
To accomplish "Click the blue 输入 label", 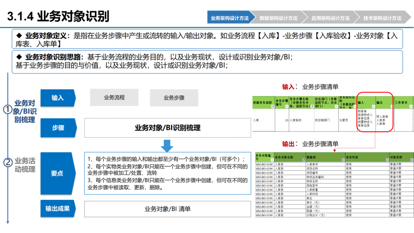I will [x=58, y=98].
